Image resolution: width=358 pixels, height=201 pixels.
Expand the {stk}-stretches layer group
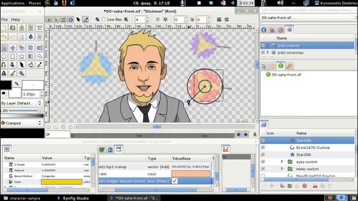pos(267,52)
